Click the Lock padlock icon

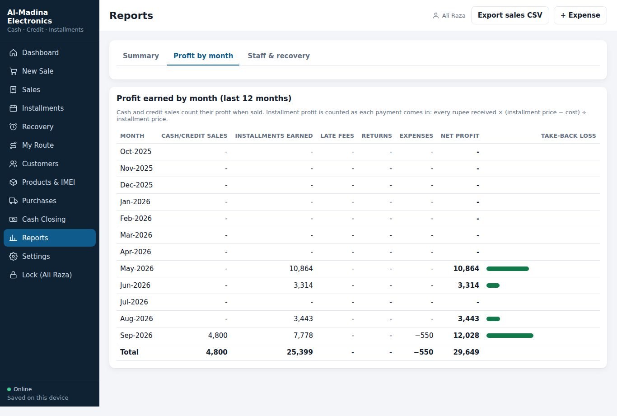(x=13, y=275)
